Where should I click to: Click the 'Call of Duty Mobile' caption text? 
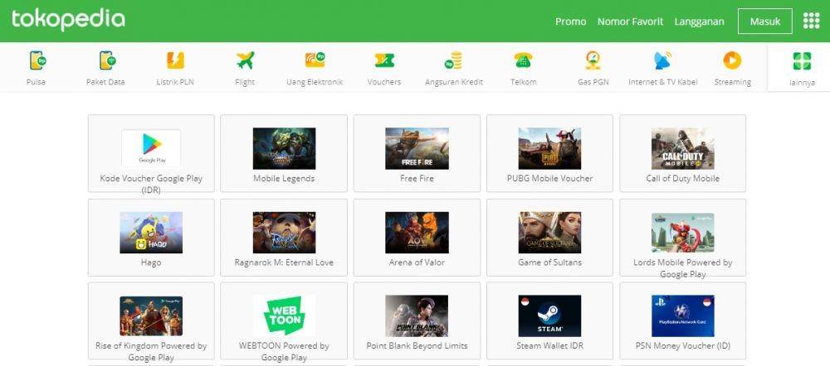[683, 179]
